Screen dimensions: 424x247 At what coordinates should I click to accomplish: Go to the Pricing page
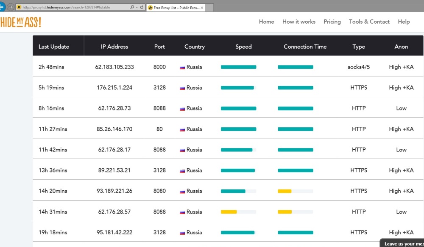click(x=332, y=22)
